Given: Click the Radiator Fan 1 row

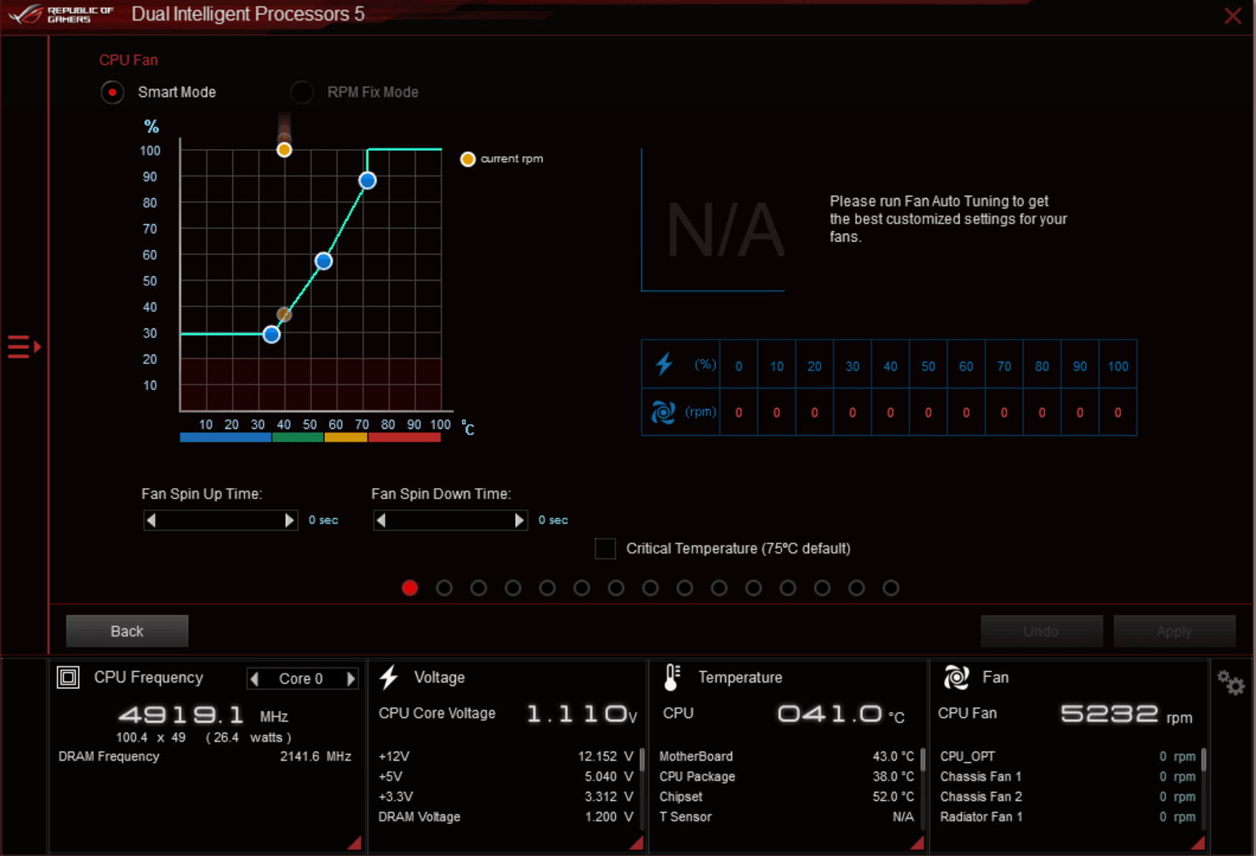Looking at the screenshot, I should (x=1067, y=817).
